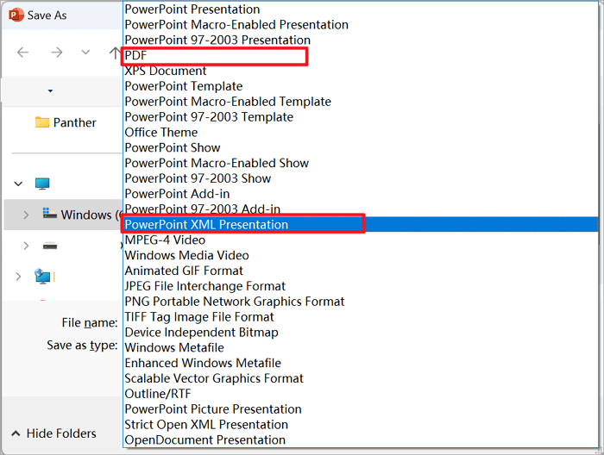Choose PowerPoint Add-in format

pyautogui.click(x=361, y=194)
